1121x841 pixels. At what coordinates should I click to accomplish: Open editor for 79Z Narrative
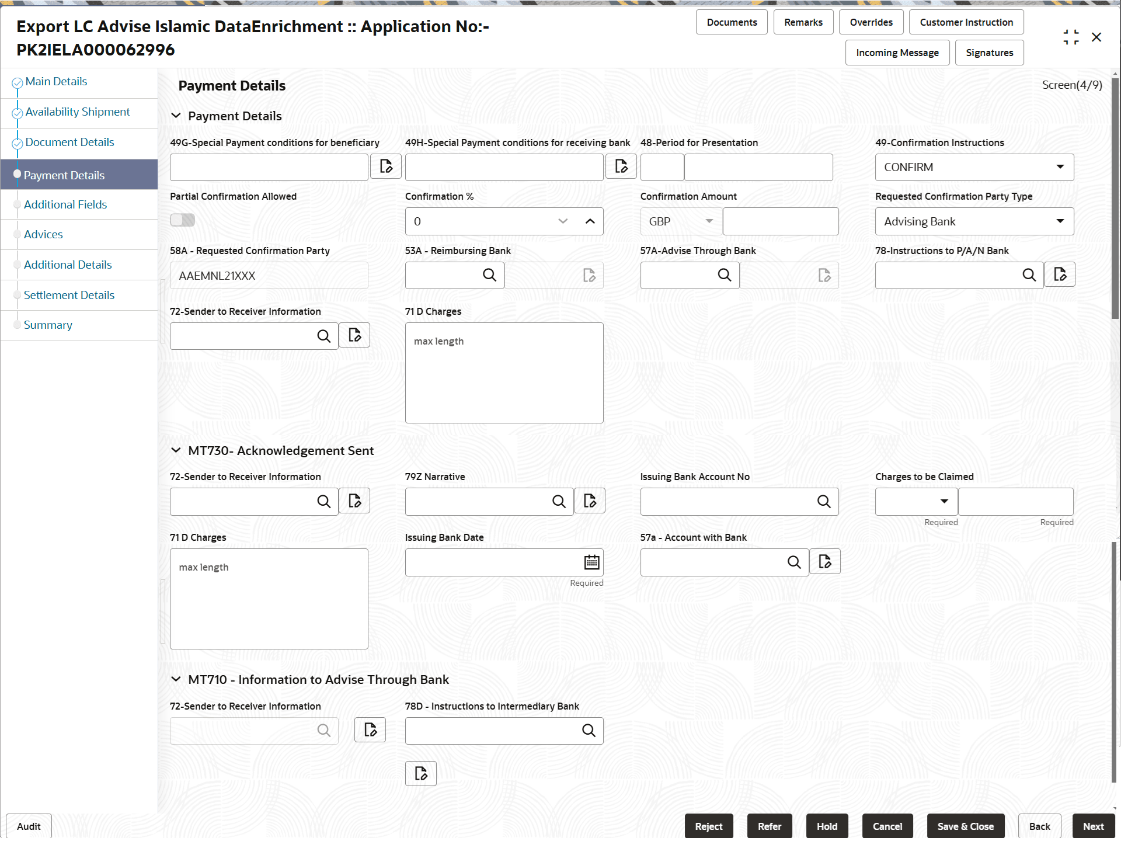coord(589,501)
